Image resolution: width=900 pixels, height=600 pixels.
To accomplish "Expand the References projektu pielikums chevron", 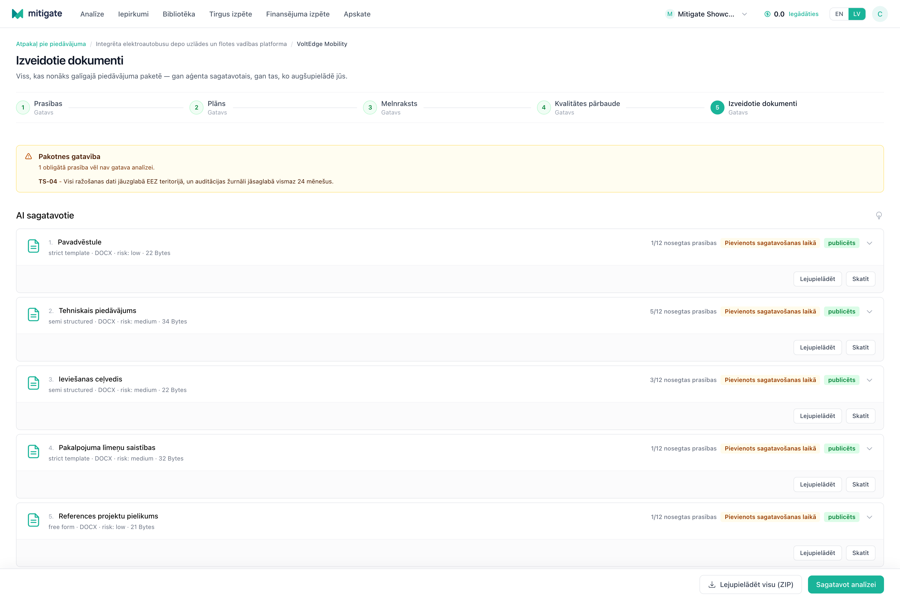I will [x=869, y=517].
